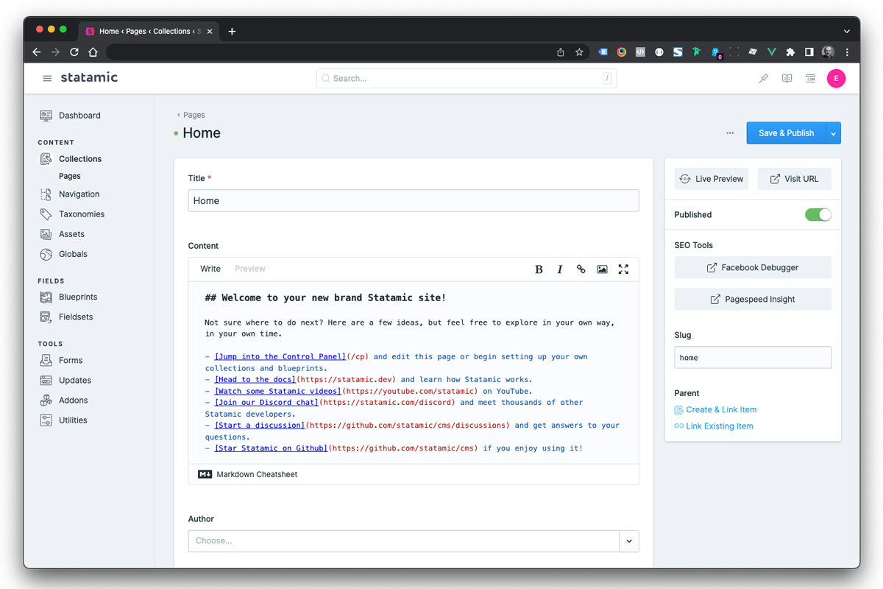The height and width of the screenshot is (589, 883).
Task: Toggle the Published switch off
Action: coord(818,215)
